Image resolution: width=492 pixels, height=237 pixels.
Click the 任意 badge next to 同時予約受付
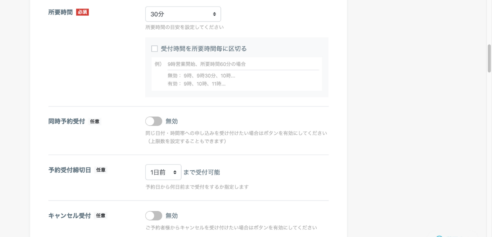point(94,121)
